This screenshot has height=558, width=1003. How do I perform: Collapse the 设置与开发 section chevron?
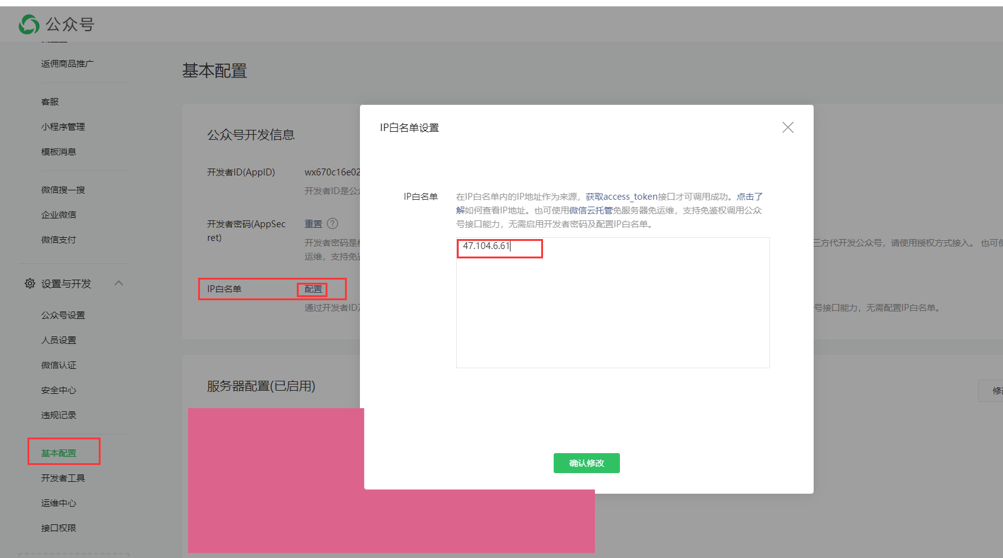(119, 283)
